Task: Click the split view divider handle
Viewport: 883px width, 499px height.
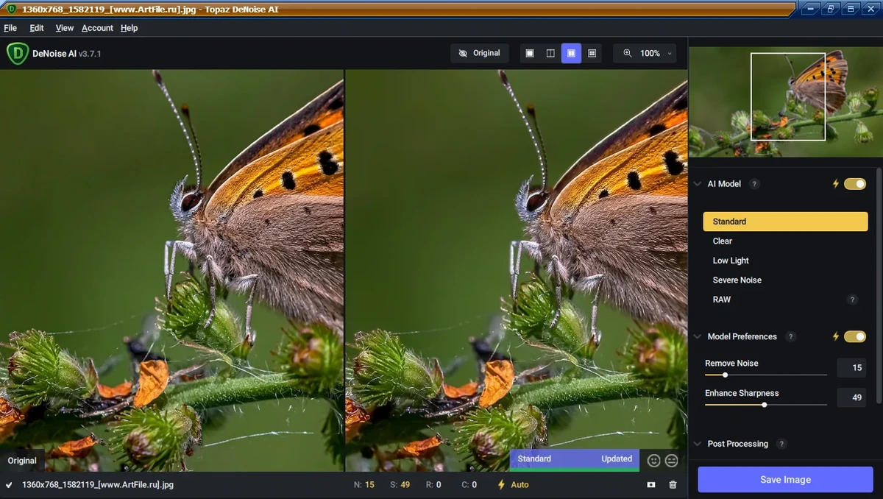Action: pyautogui.click(x=344, y=271)
